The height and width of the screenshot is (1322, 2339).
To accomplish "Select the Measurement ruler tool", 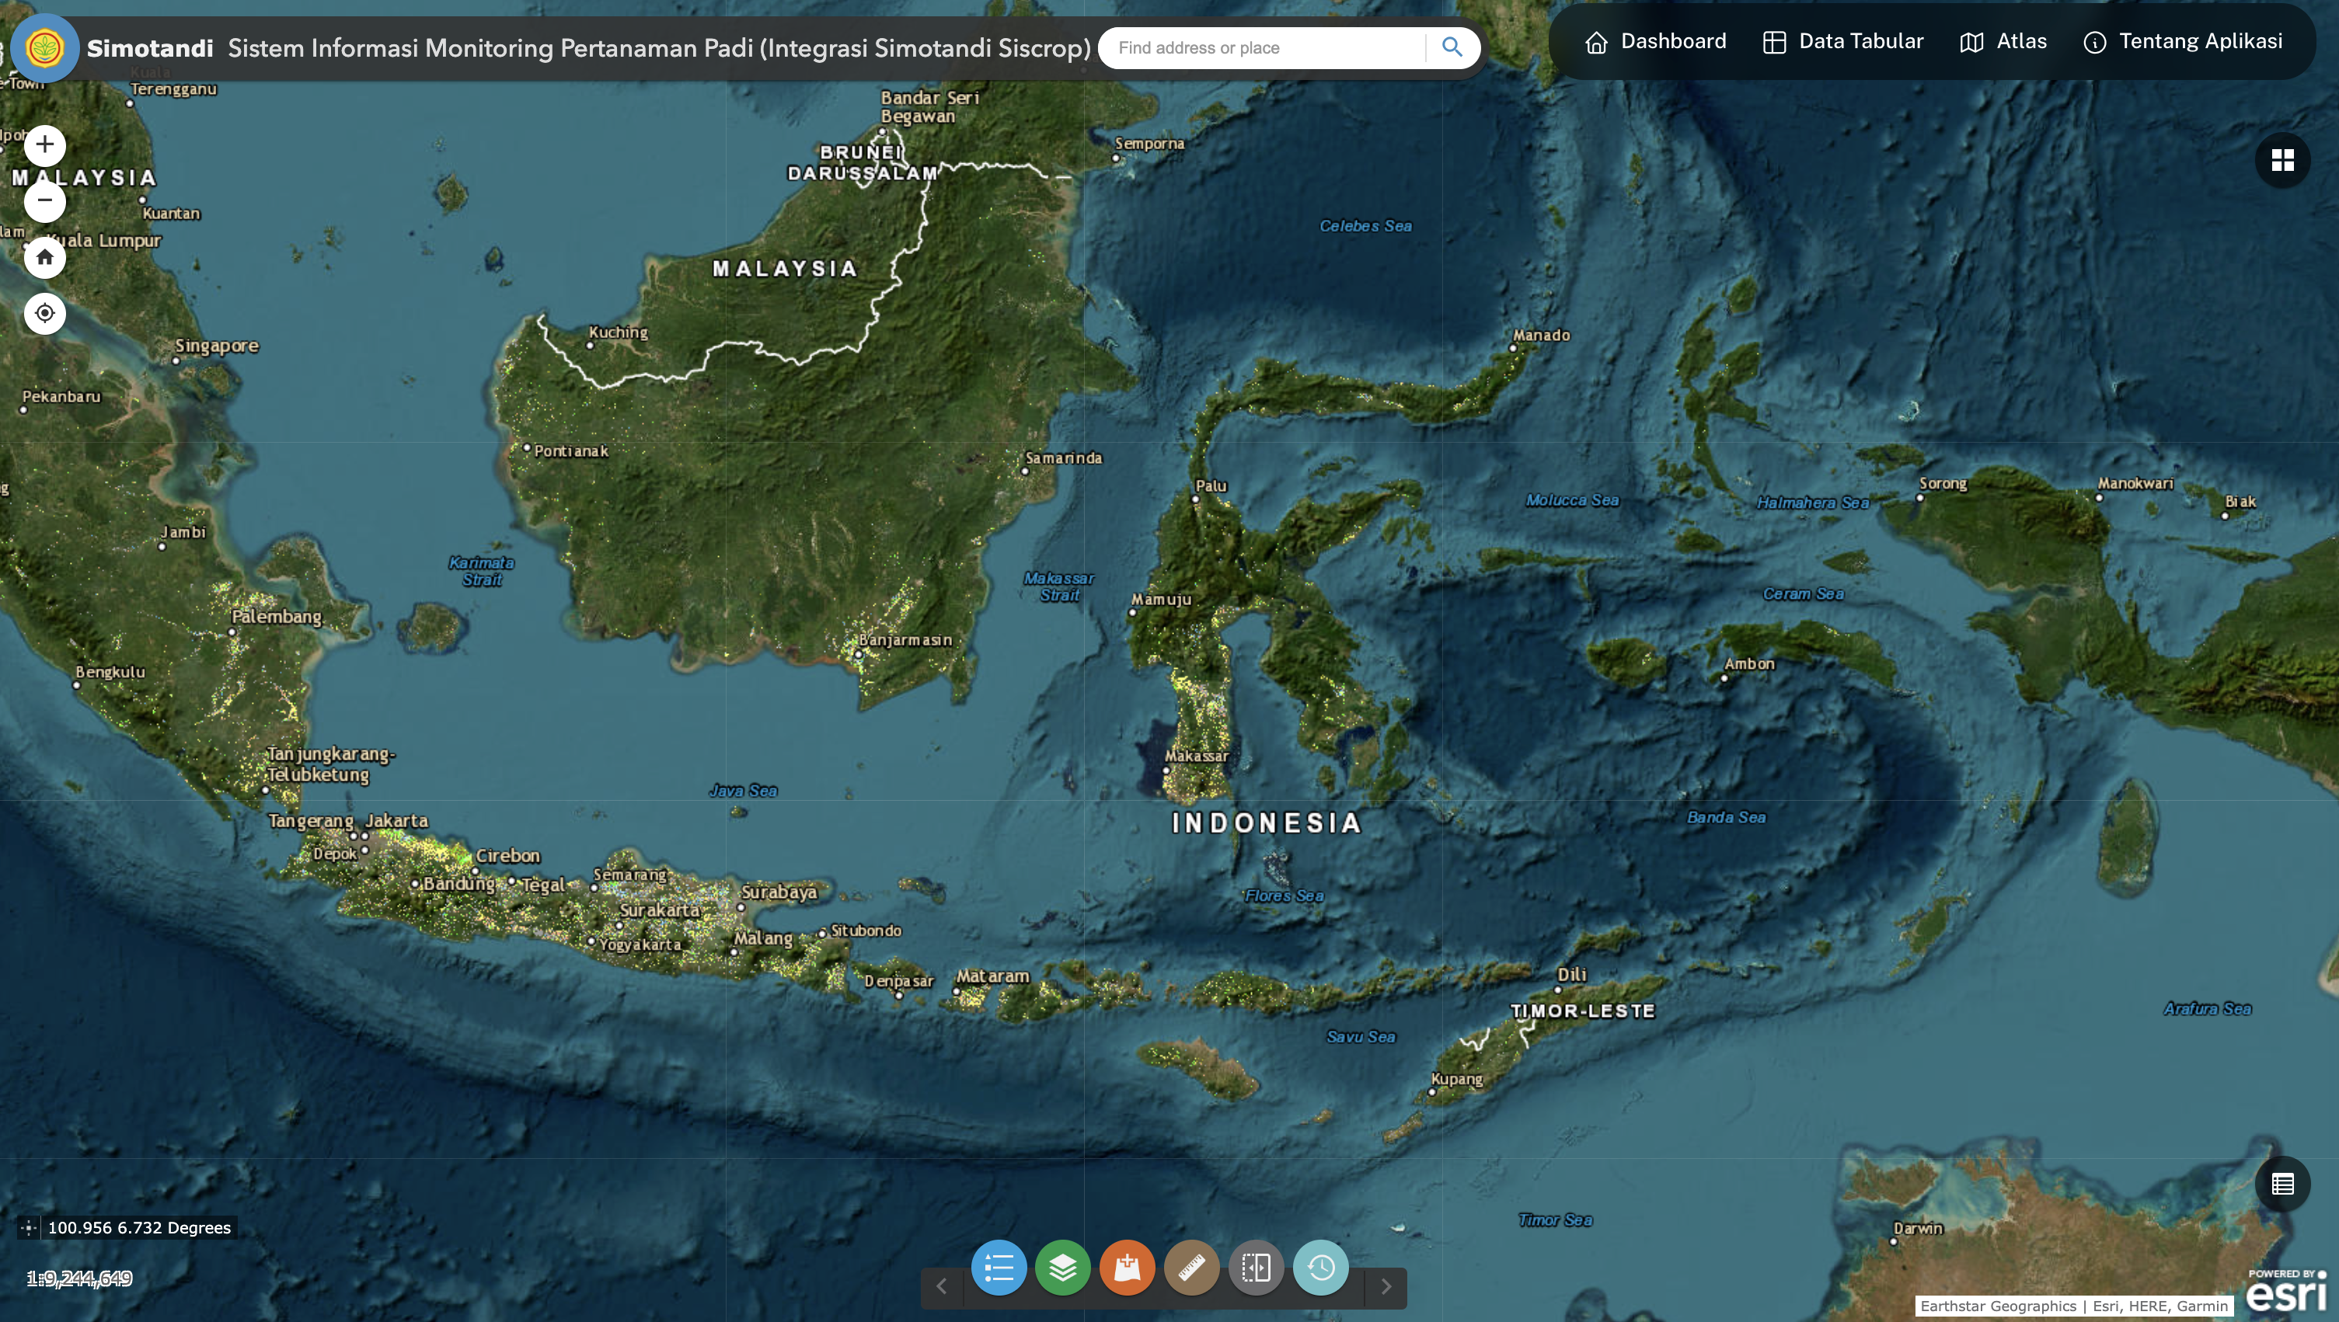I will pos(1192,1267).
